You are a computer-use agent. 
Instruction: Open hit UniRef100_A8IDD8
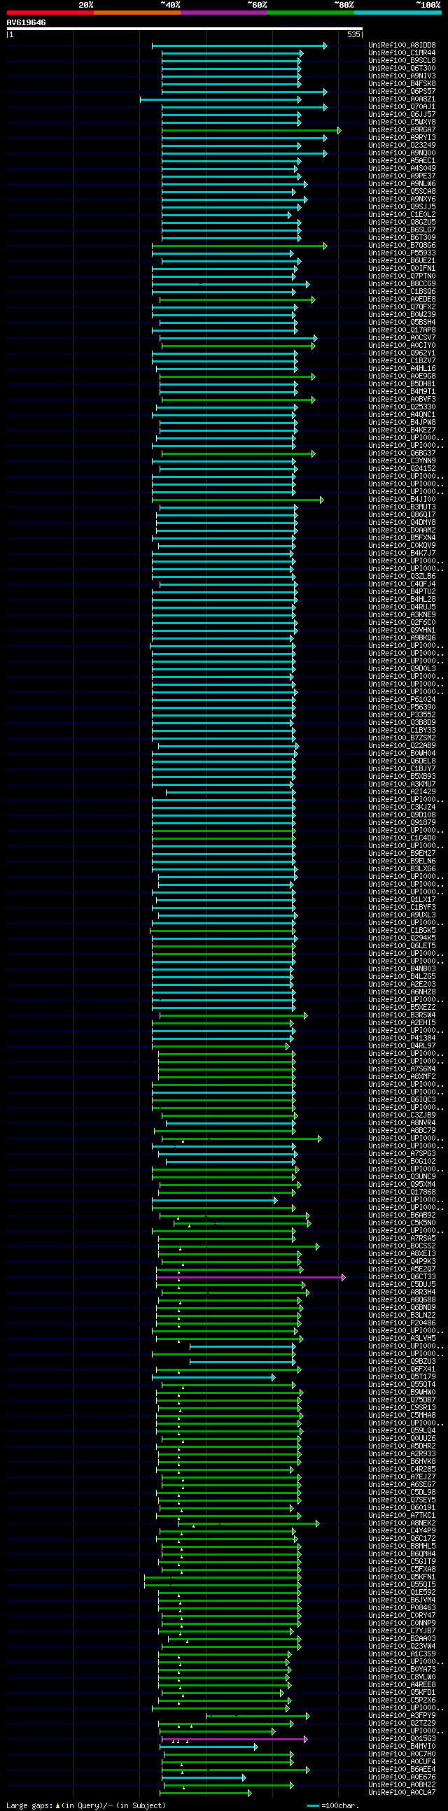point(402,45)
